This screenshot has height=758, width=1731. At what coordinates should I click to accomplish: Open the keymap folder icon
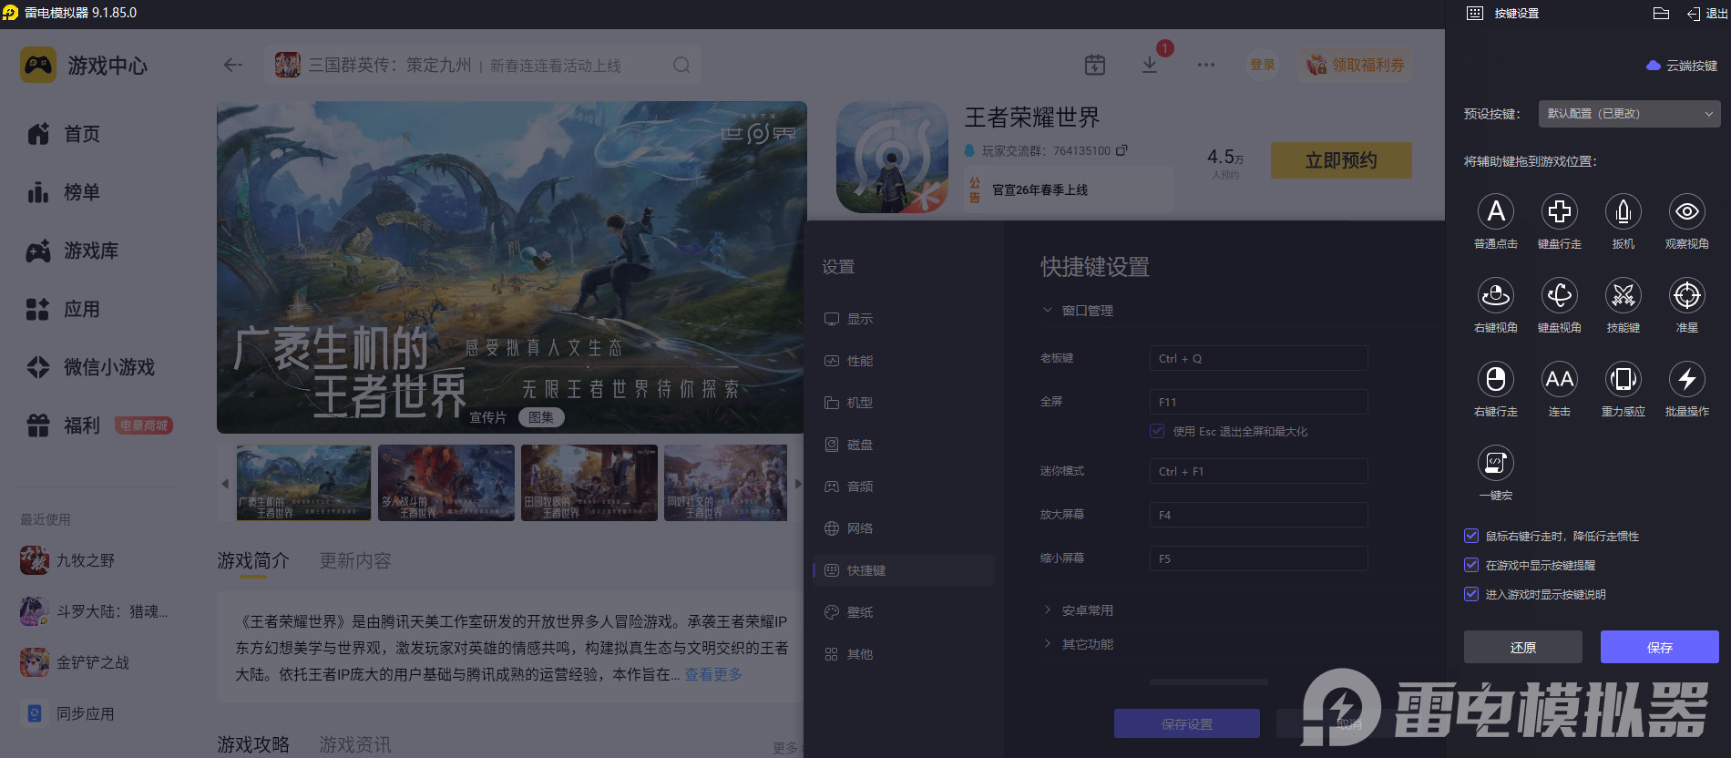[1661, 13]
